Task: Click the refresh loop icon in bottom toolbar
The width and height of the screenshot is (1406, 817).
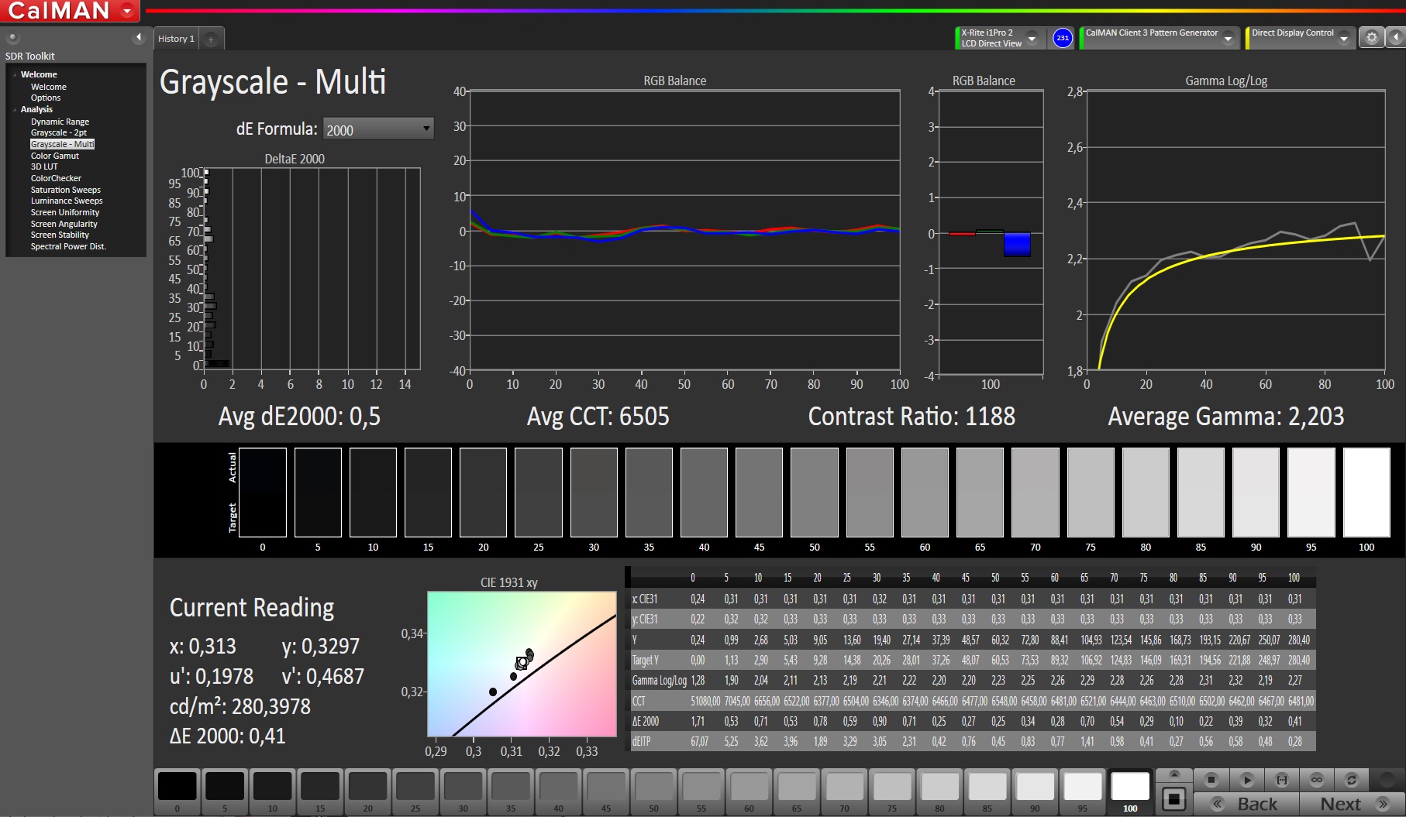Action: [1351, 780]
